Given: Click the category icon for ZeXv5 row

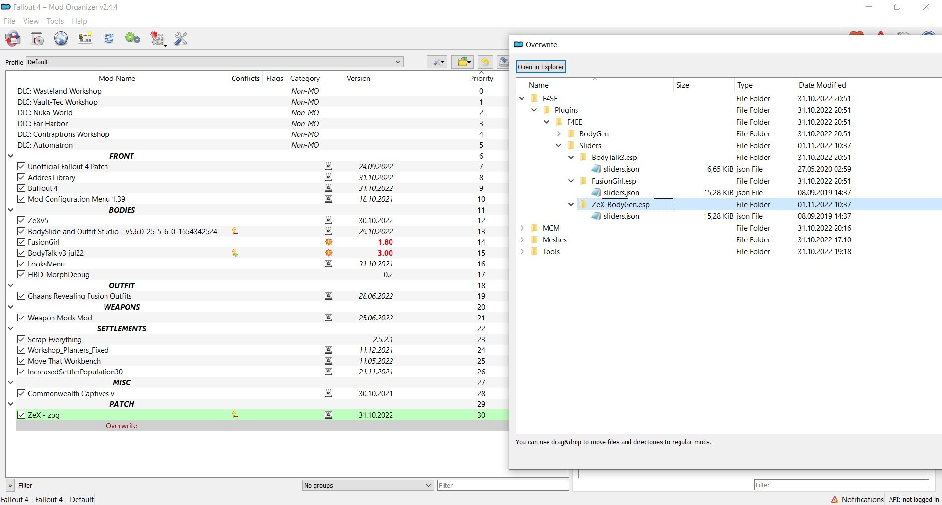Looking at the screenshot, I should [329, 220].
